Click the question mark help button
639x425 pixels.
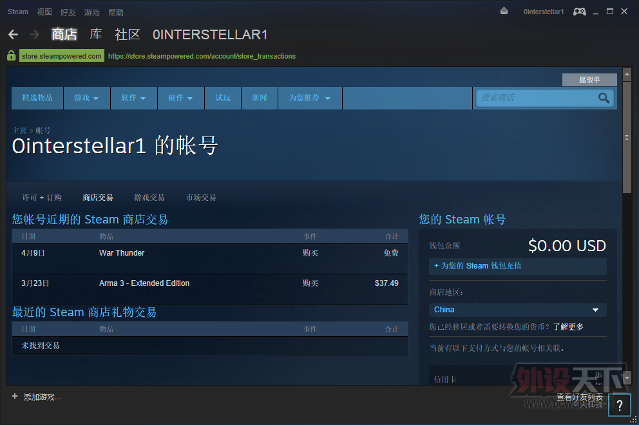coord(620,405)
